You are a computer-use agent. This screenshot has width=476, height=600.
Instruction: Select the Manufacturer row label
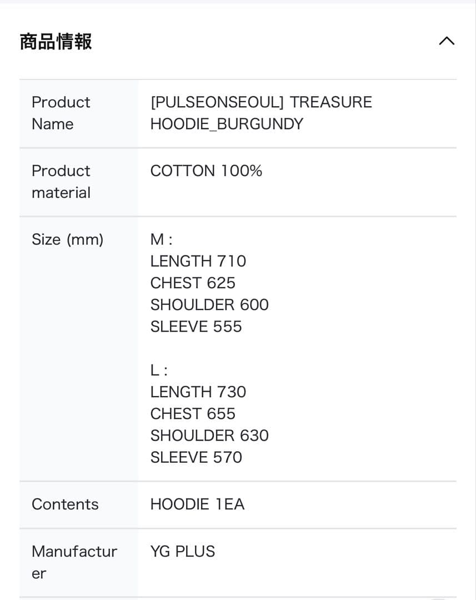pyautogui.click(x=74, y=561)
